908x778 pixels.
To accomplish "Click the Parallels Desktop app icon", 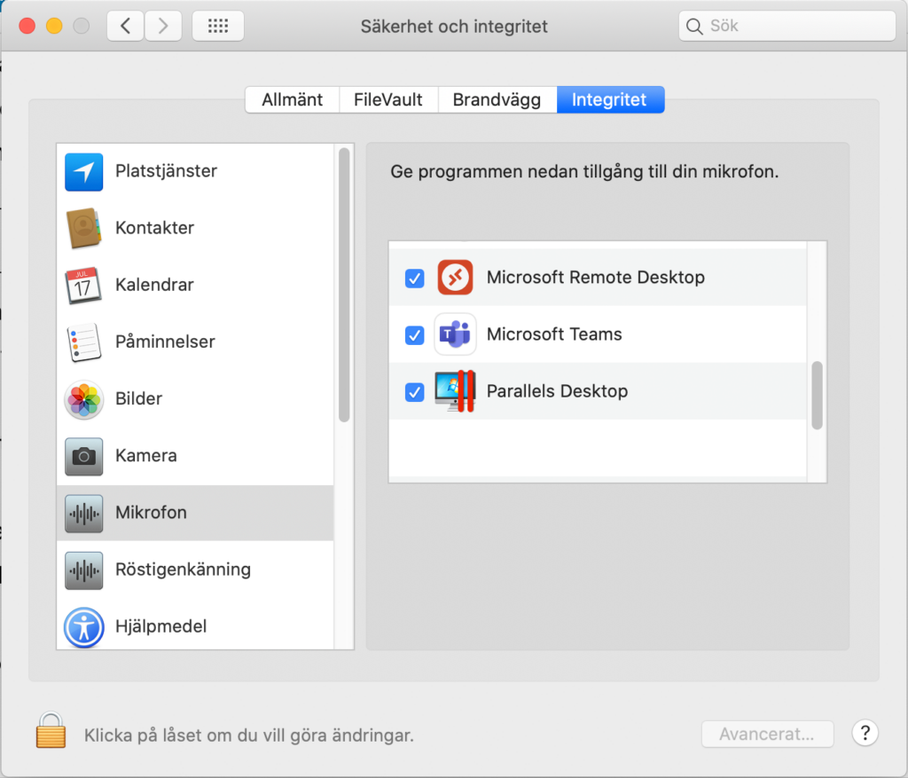I will pos(455,391).
